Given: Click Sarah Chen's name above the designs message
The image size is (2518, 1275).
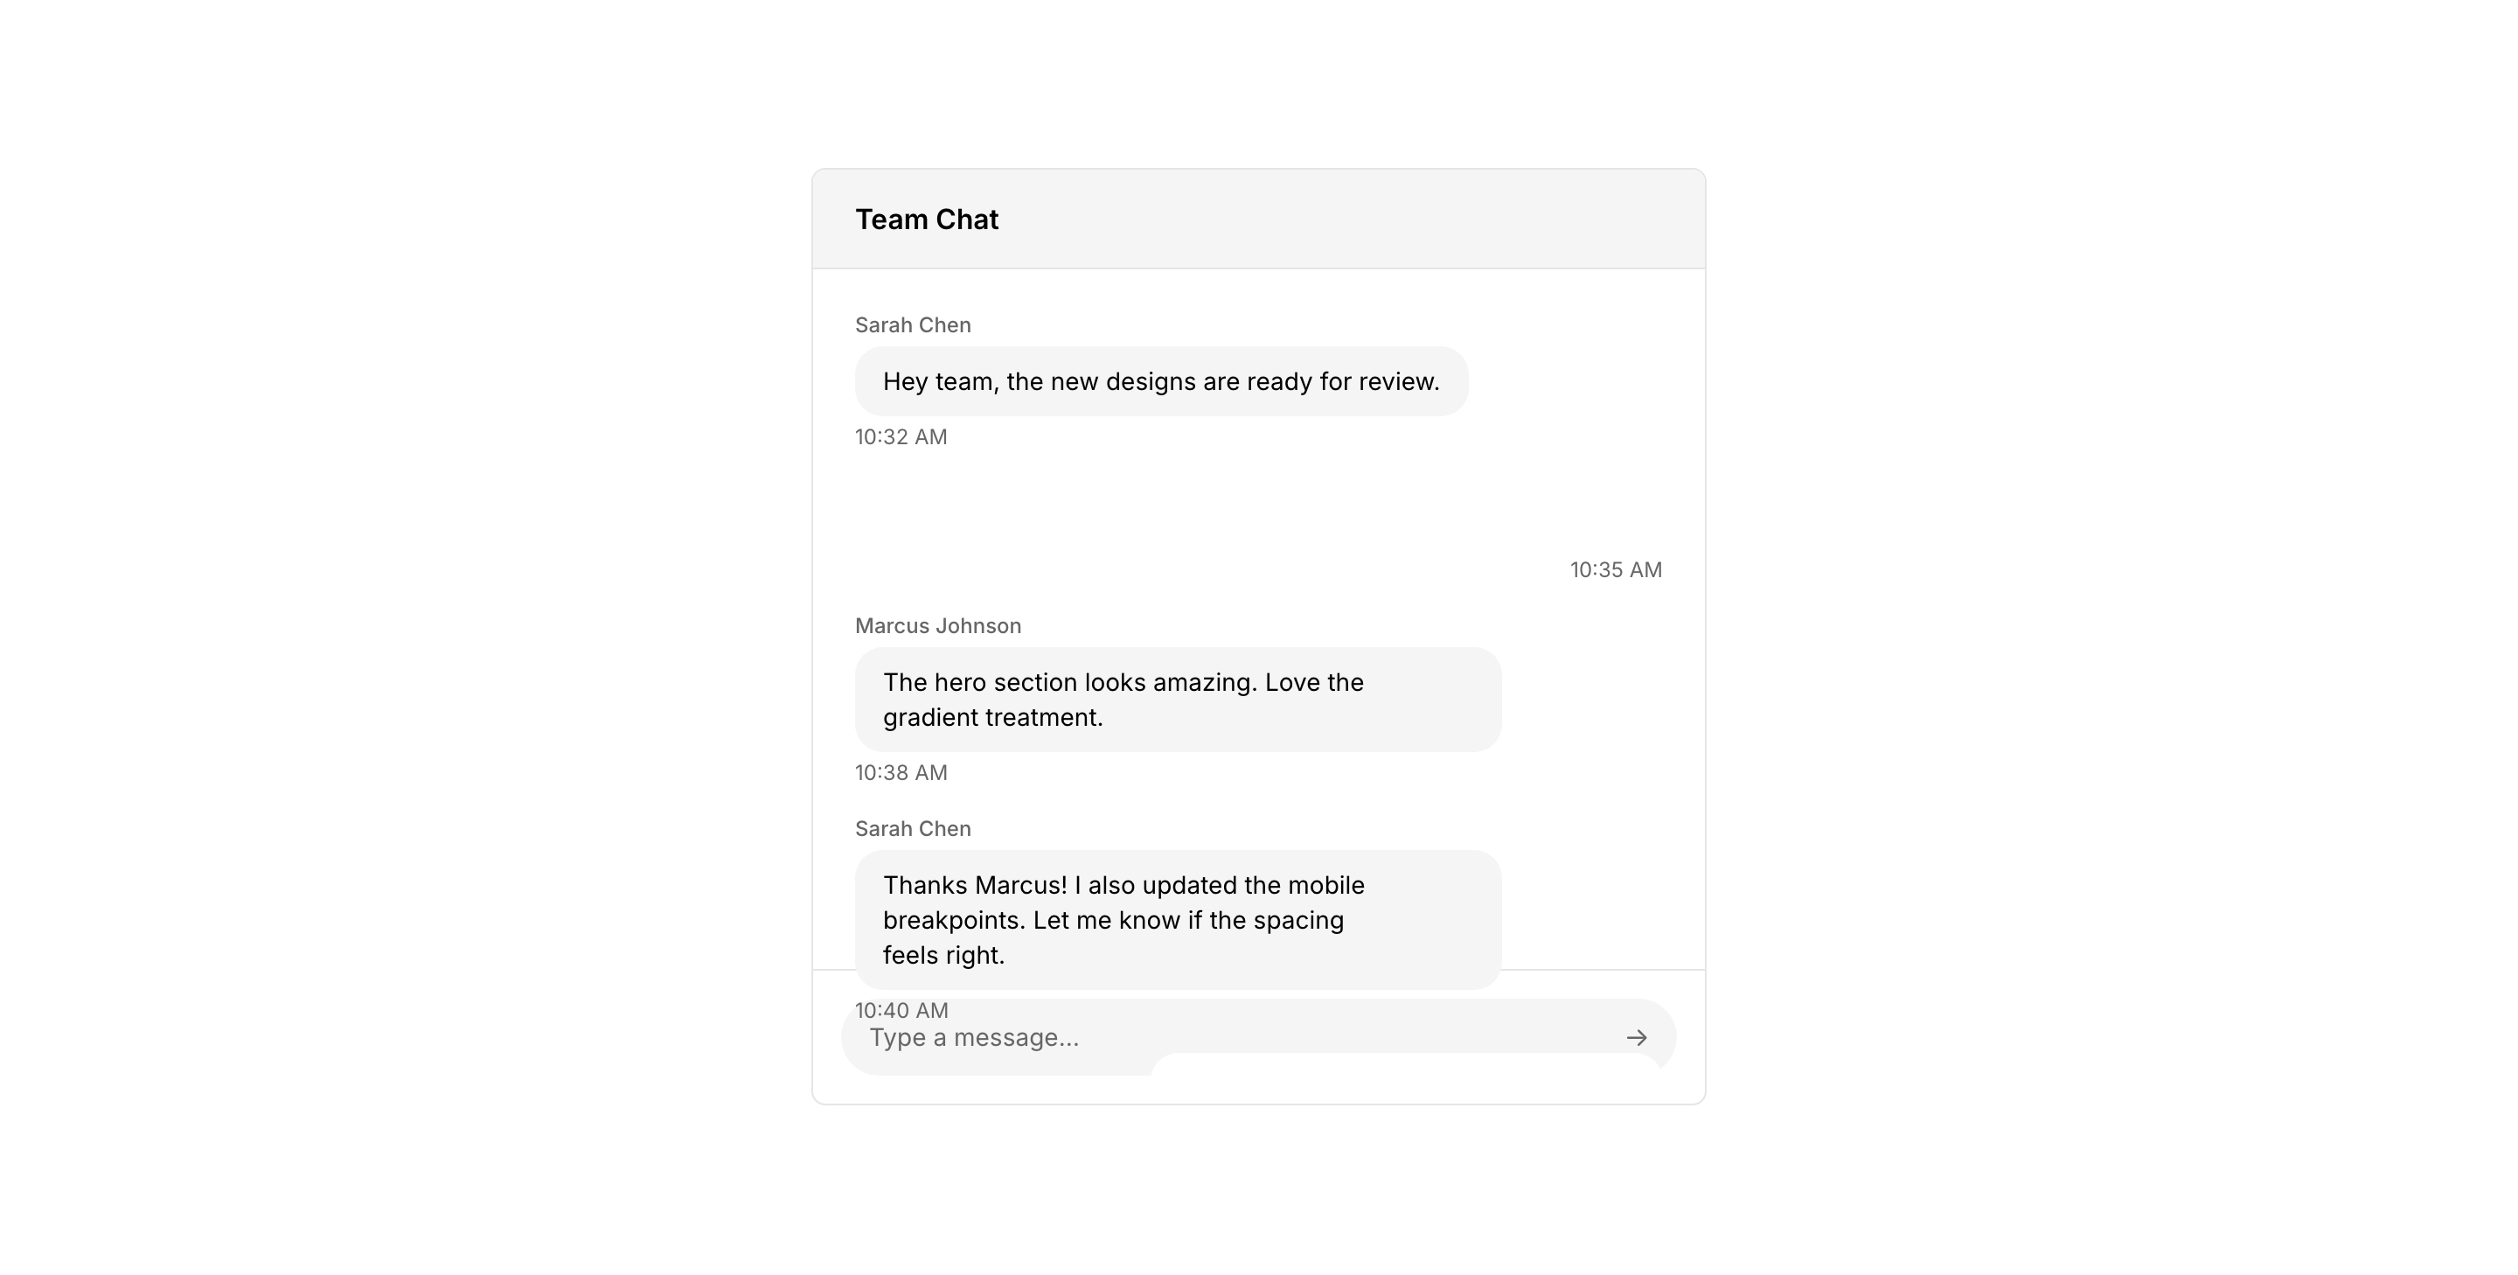Looking at the screenshot, I should 913,325.
